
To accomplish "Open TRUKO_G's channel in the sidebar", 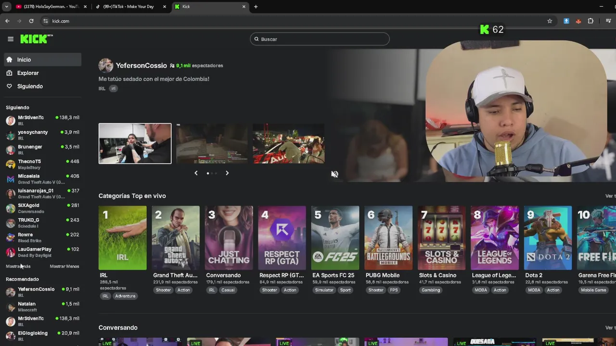I will tap(43, 223).
